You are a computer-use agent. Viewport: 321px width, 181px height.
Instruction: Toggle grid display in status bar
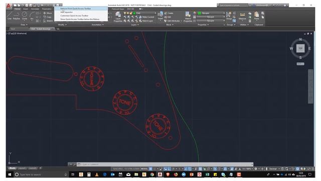pyautogui.click(x=150, y=169)
